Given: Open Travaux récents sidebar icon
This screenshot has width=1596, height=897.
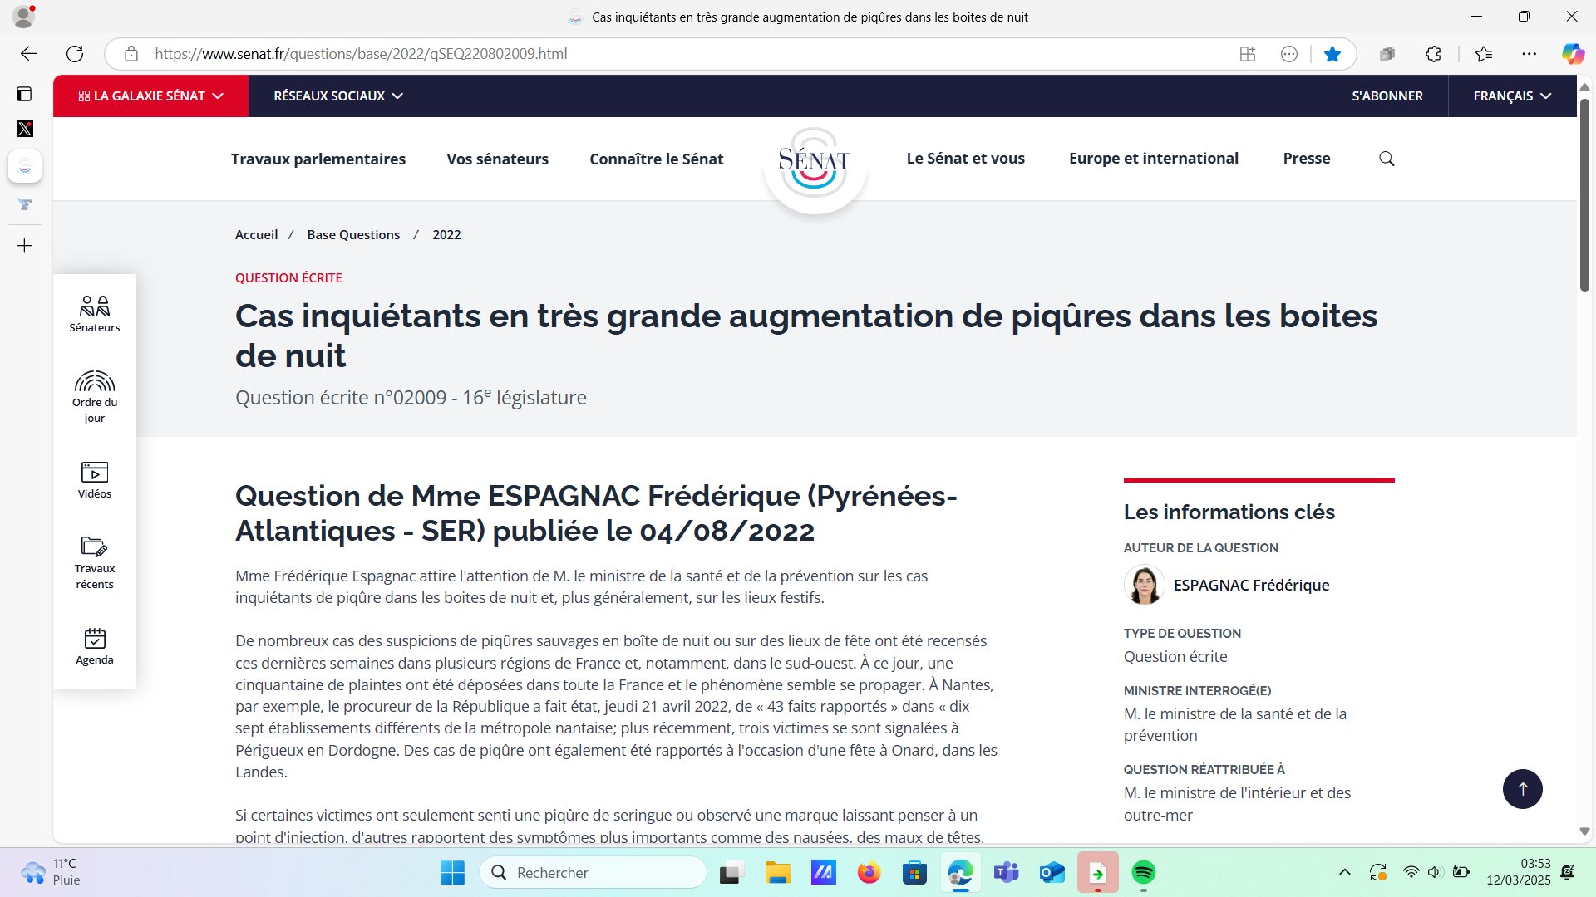Looking at the screenshot, I should coord(95,561).
